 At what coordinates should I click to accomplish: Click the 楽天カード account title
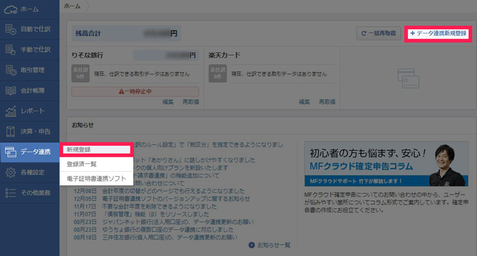pos(225,56)
